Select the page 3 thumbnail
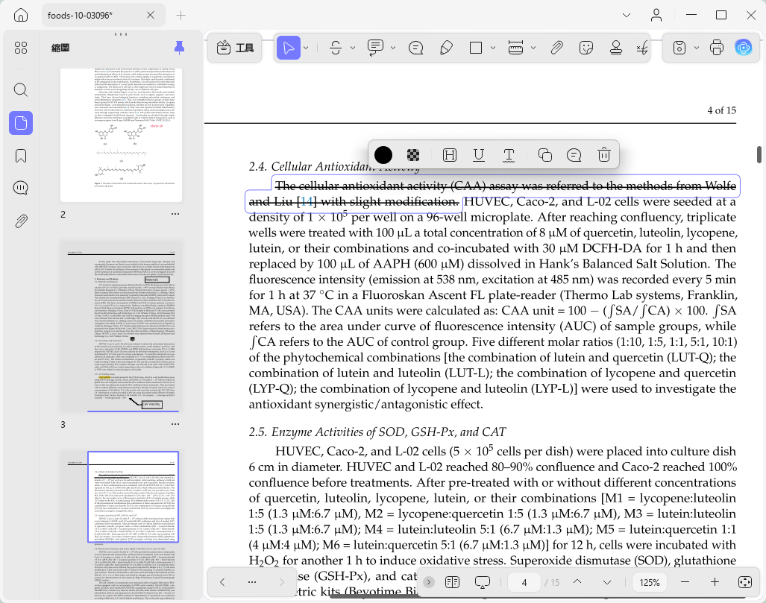Viewport: 766px width, 603px height. point(121,326)
